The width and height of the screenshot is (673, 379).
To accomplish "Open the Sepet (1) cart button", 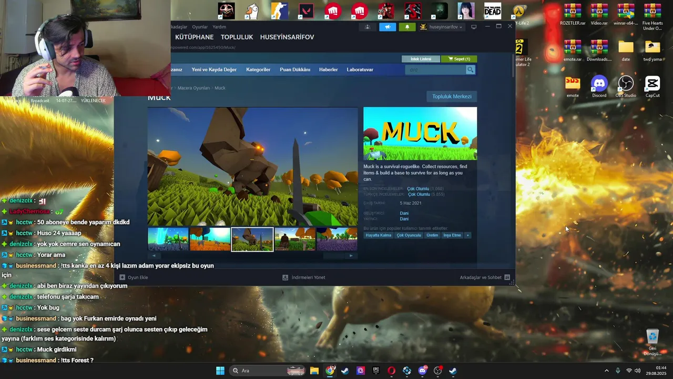I will (459, 59).
